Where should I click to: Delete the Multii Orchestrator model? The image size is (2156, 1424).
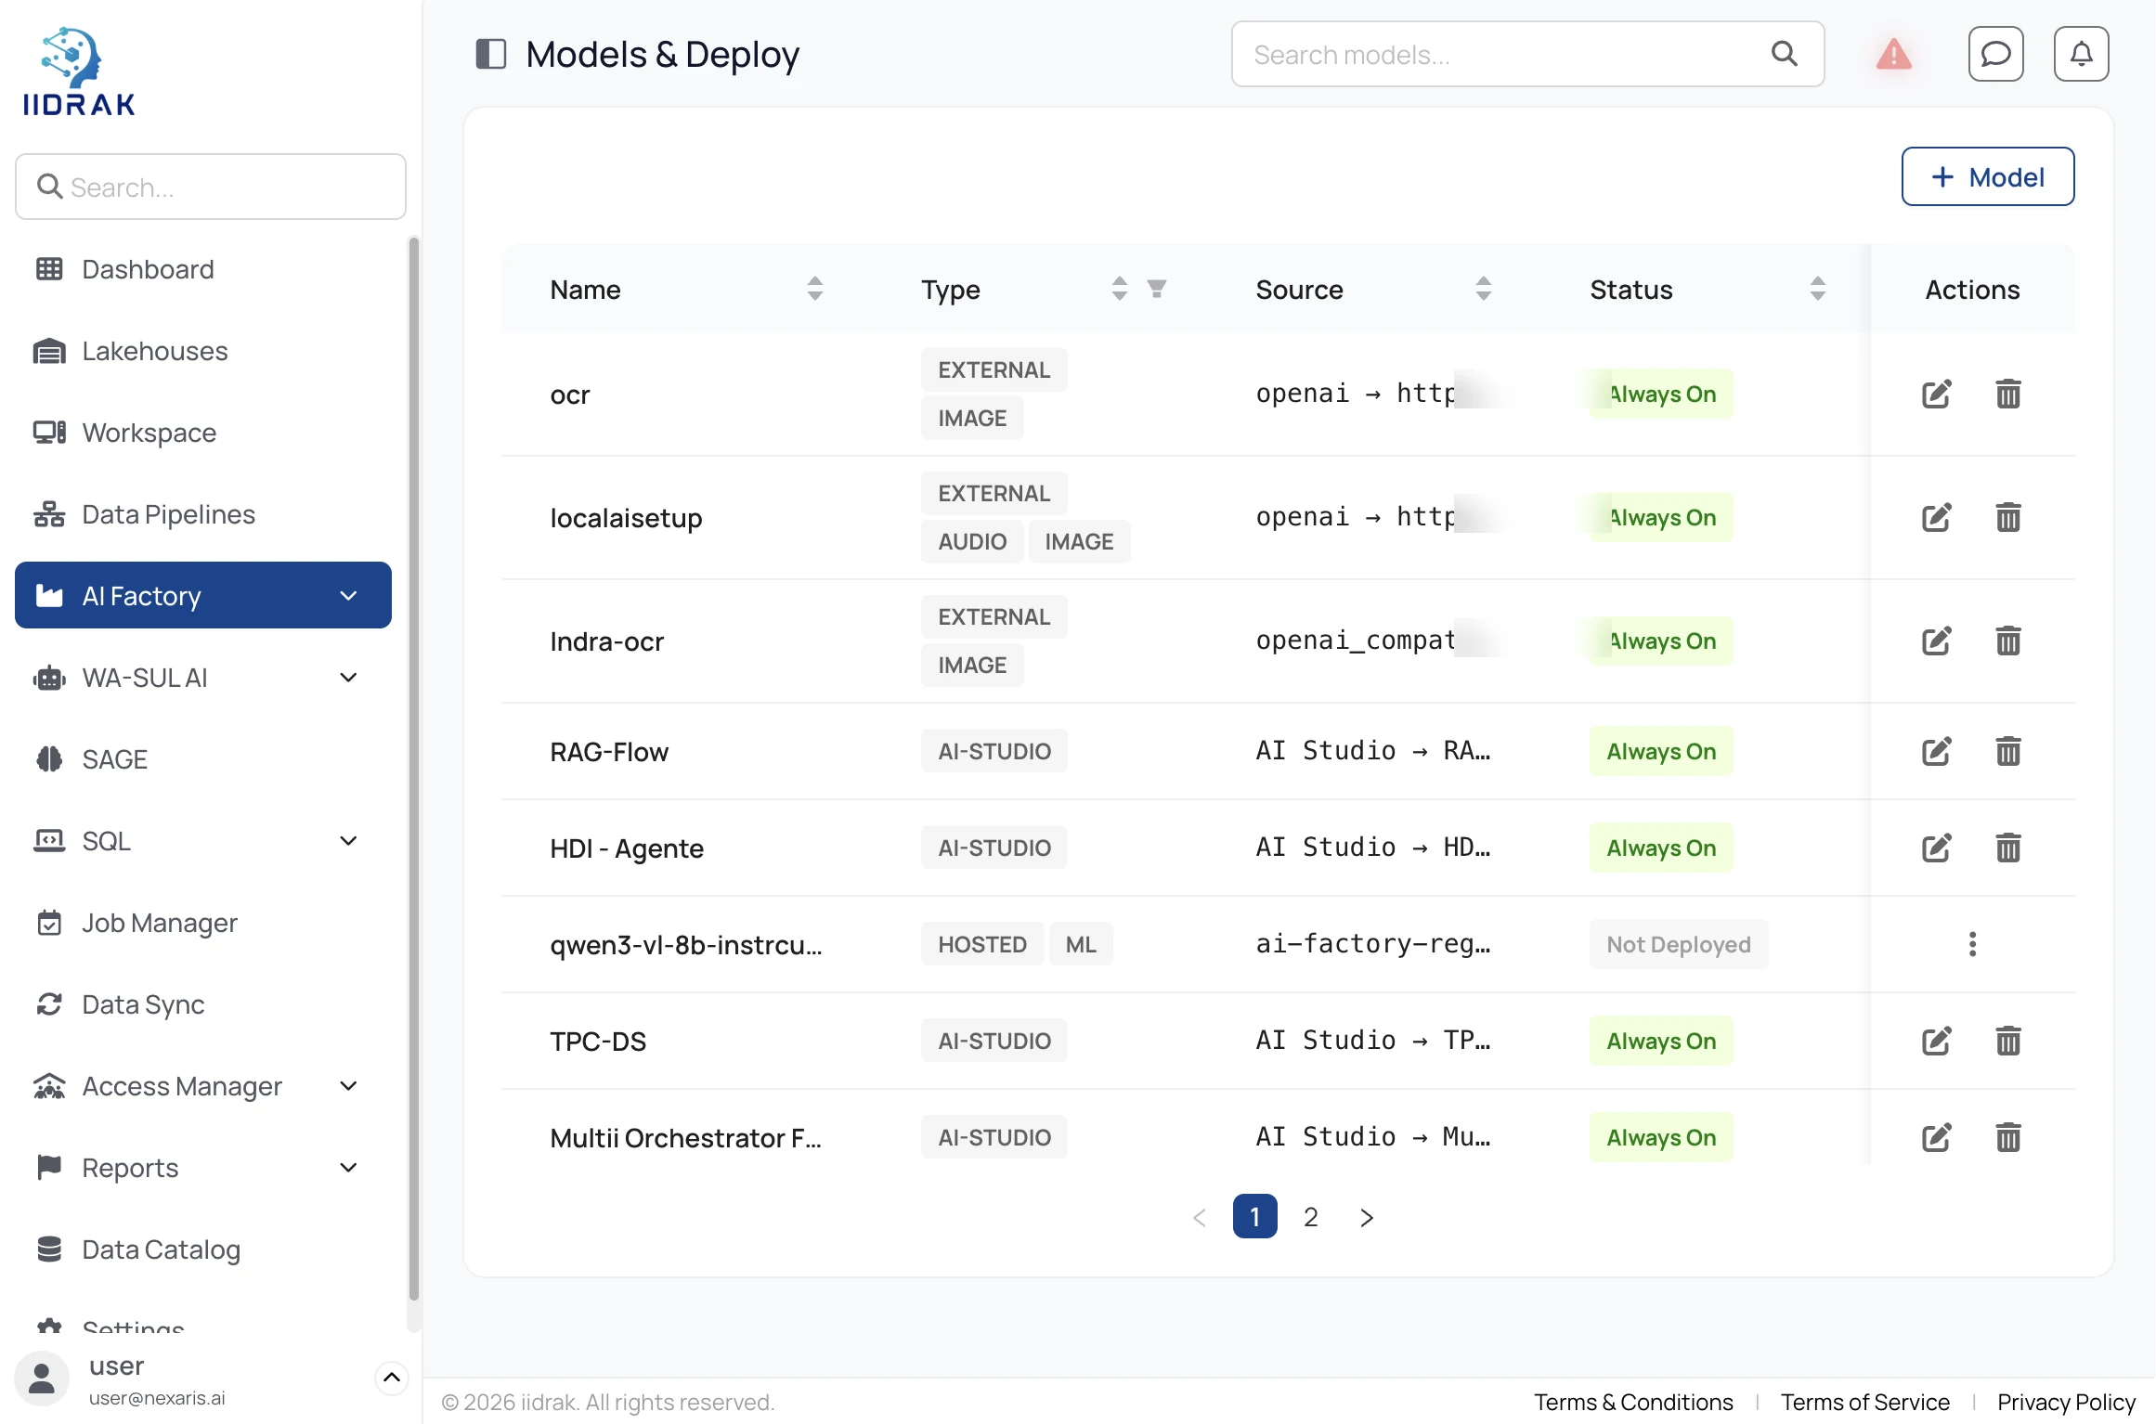[x=2007, y=1137]
